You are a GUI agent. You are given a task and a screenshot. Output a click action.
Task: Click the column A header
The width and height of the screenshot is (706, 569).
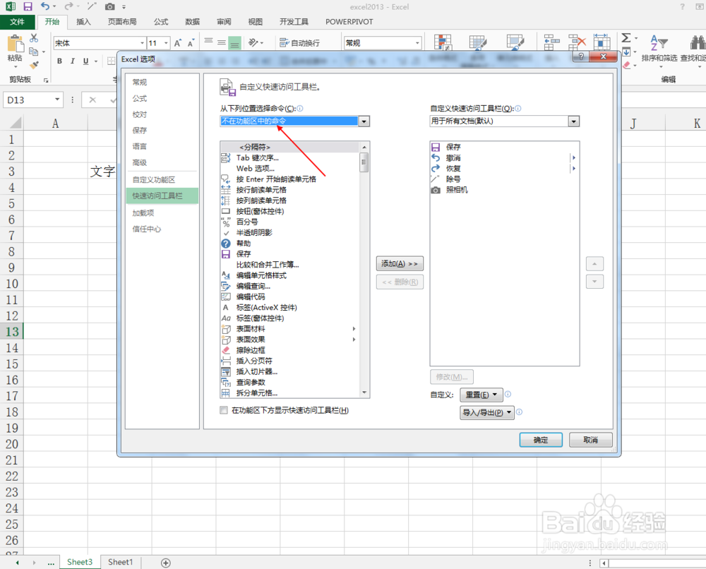(55, 123)
